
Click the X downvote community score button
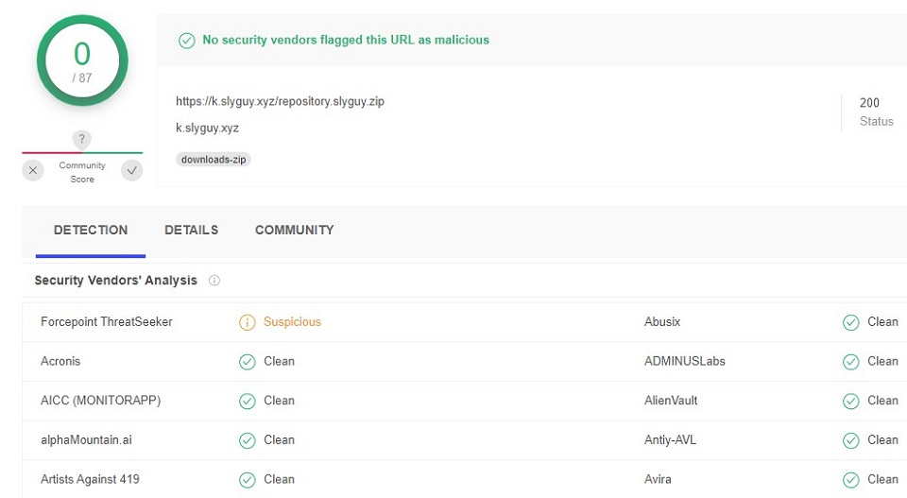(x=33, y=171)
